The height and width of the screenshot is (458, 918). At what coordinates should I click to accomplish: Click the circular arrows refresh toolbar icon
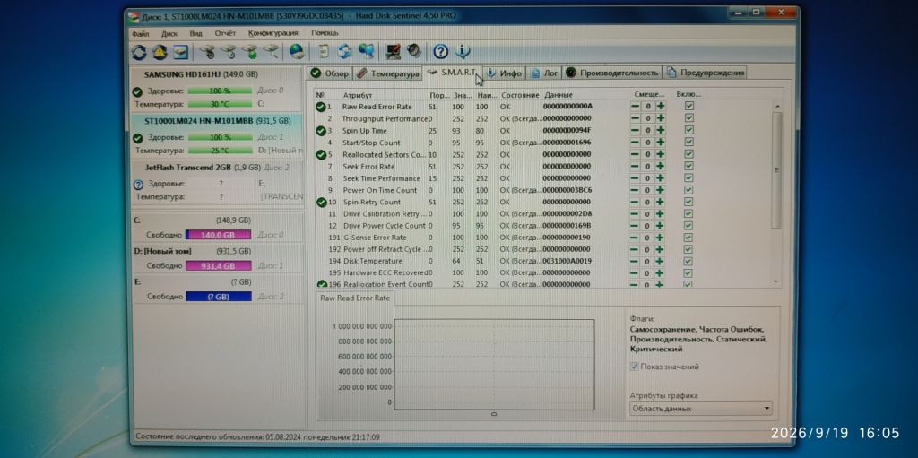[139, 52]
